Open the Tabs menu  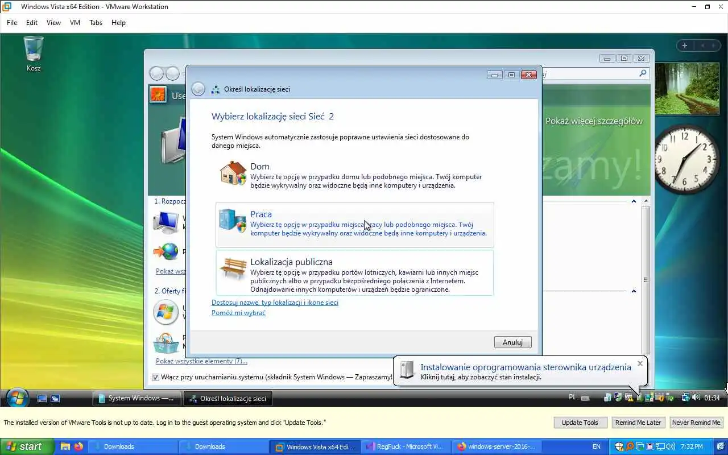(96, 23)
